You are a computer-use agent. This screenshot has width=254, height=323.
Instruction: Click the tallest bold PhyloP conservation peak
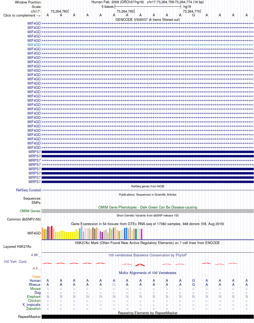(x=140, y=265)
